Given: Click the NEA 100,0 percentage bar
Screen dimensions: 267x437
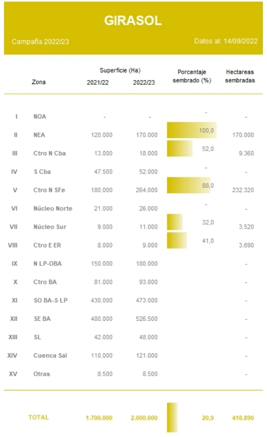Looking at the screenshot, I should point(191,130).
